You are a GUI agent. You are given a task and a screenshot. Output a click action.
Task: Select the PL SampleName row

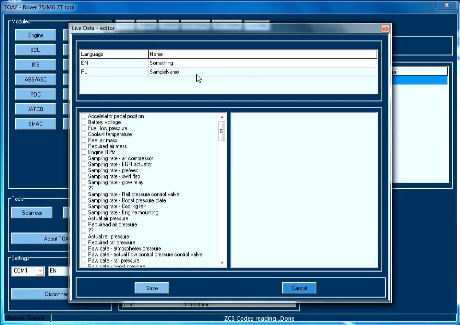pyautogui.click(x=229, y=72)
